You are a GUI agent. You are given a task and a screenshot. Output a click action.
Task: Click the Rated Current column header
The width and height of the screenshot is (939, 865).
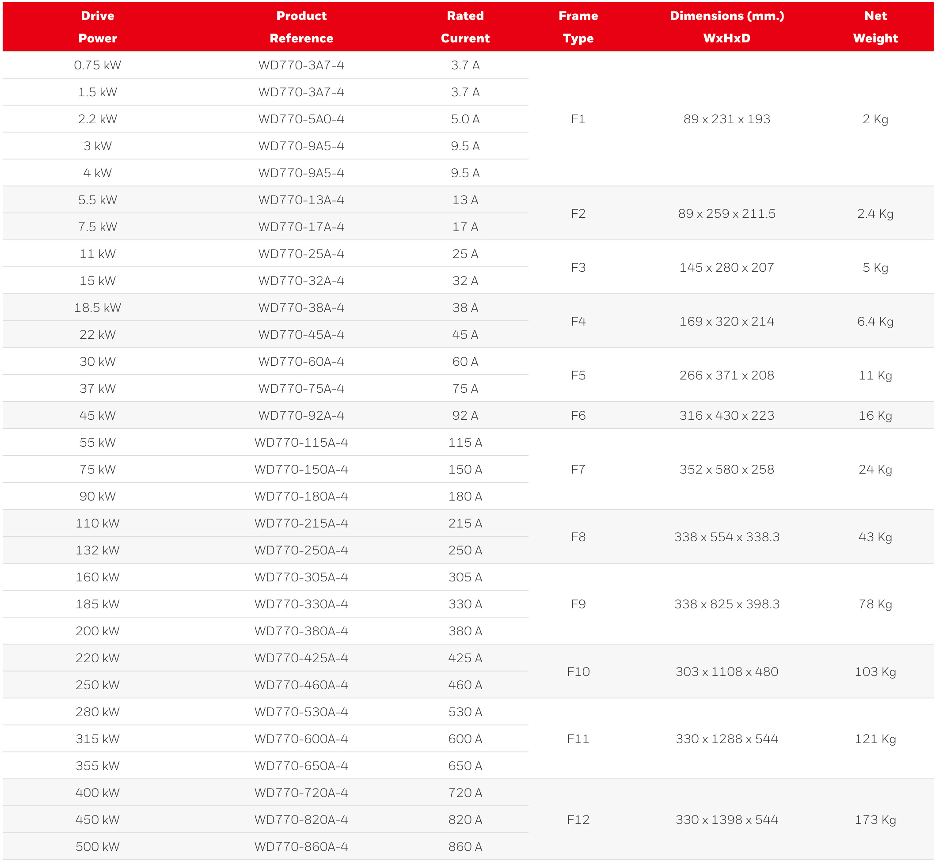tap(465, 27)
